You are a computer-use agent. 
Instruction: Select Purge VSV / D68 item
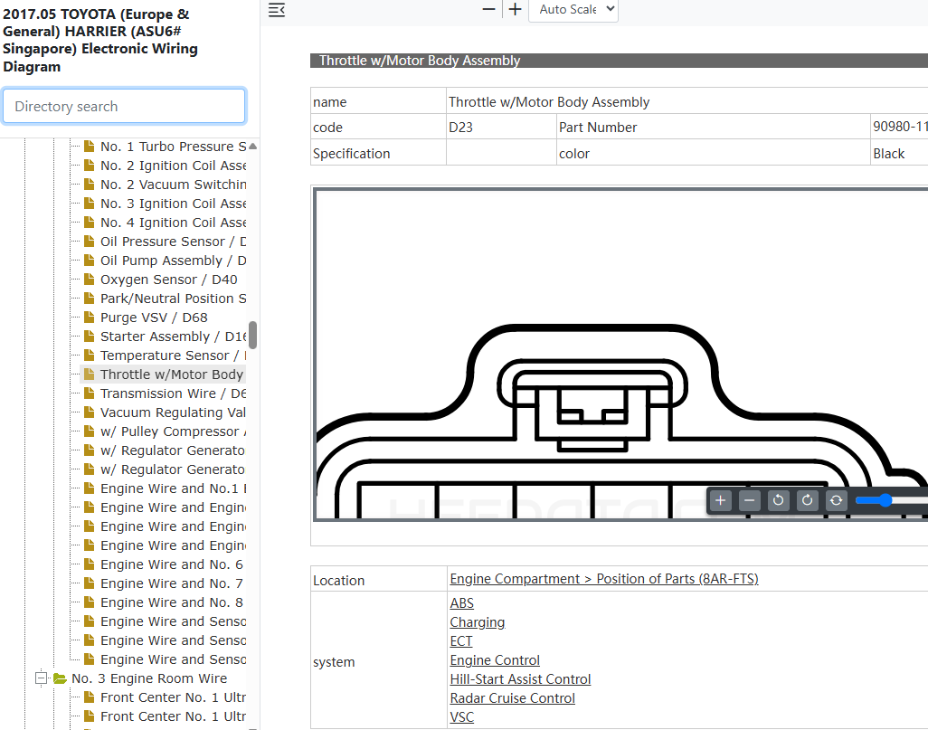point(154,317)
